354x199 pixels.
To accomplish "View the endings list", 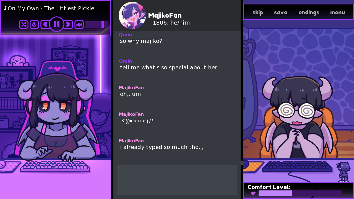I will tap(309, 12).
